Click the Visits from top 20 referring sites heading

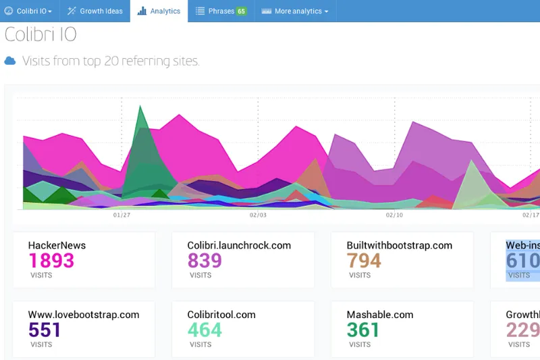(111, 61)
